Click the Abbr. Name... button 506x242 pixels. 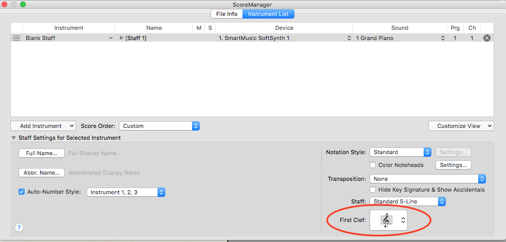41,173
